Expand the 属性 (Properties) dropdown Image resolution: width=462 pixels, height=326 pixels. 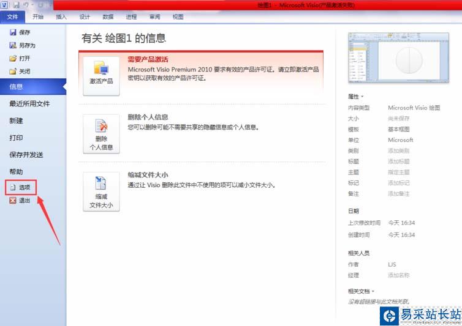pos(355,97)
